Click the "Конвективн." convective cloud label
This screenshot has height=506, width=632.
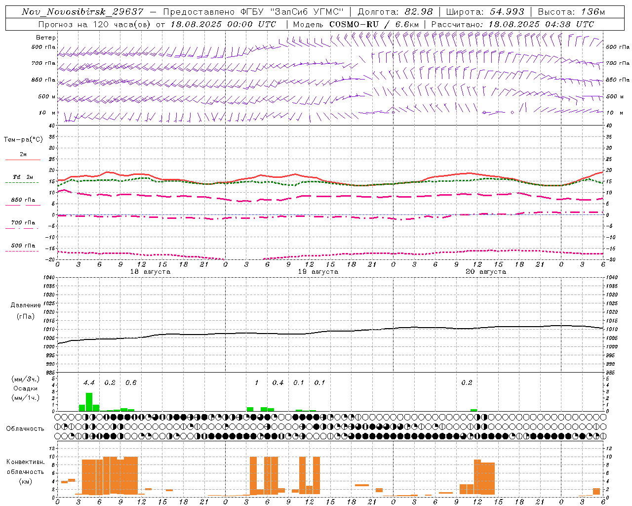[26, 462]
